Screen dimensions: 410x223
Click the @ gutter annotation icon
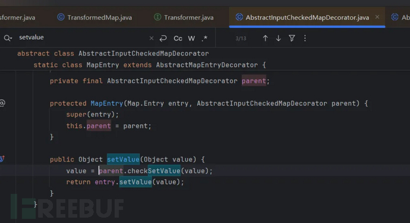[2, 103]
